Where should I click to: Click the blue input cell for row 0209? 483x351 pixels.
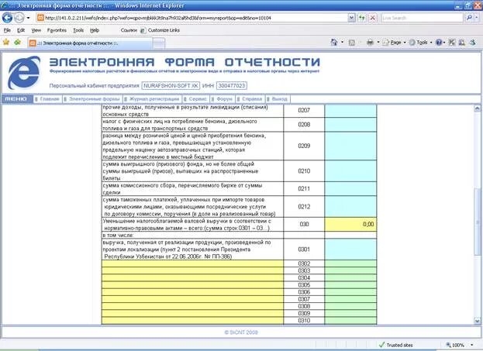pos(350,146)
